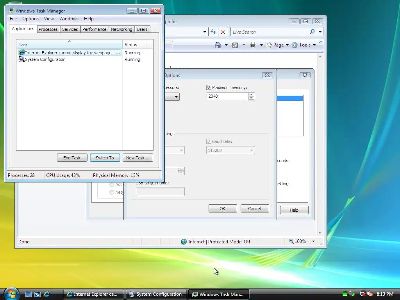Viewport: 400px width, 300px height.
Task: Open the Options menu in Task Manager
Action: (x=30, y=19)
